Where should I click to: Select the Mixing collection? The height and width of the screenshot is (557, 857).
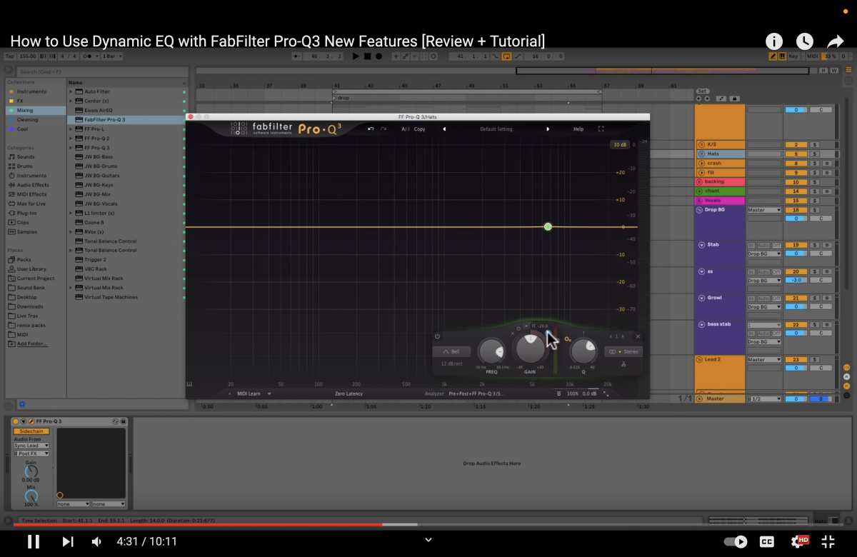click(25, 111)
